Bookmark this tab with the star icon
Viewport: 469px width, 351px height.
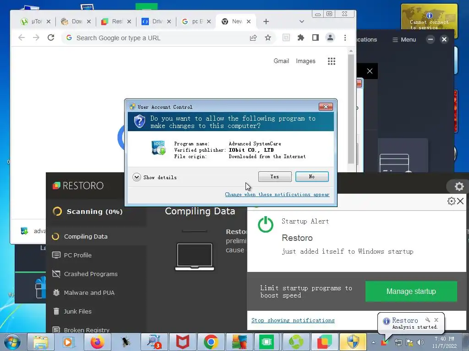pos(267,37)
